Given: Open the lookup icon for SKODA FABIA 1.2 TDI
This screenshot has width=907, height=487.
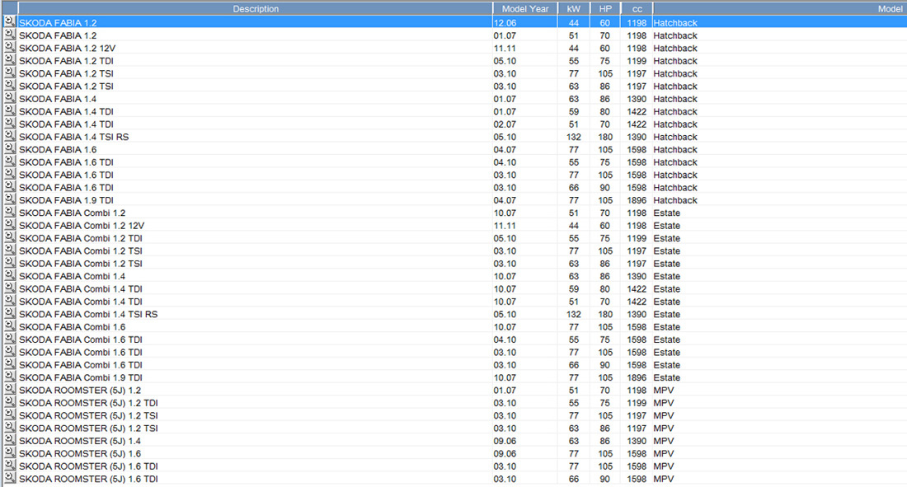Looking at the screenshot, I should 9,60.
